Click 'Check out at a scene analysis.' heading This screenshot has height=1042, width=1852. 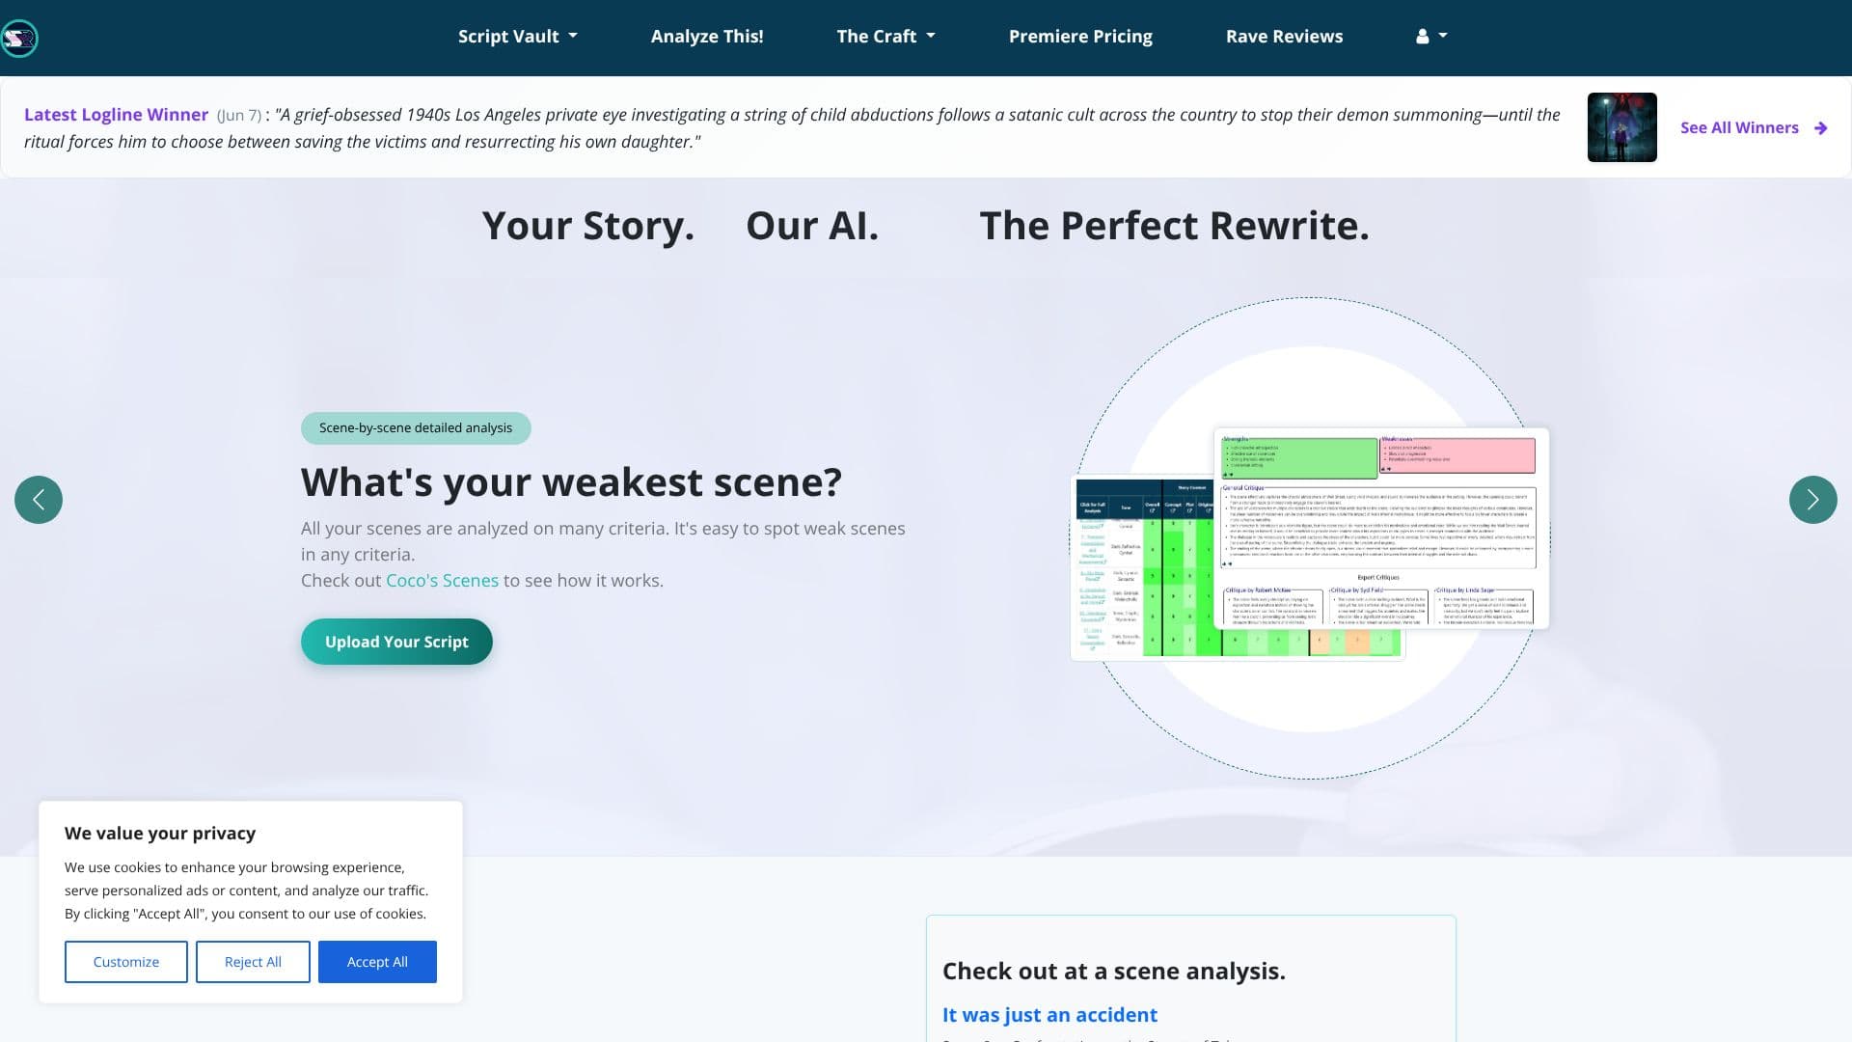[1114, 972]
